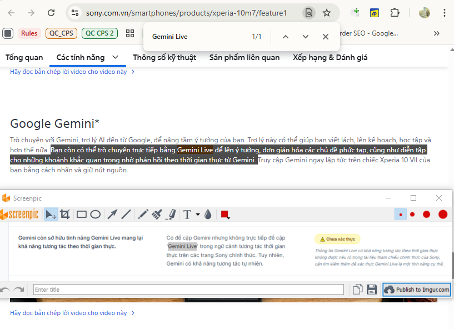Open the QC_CPS bookmark
454x329 pixels.
[x=61, y=33]
